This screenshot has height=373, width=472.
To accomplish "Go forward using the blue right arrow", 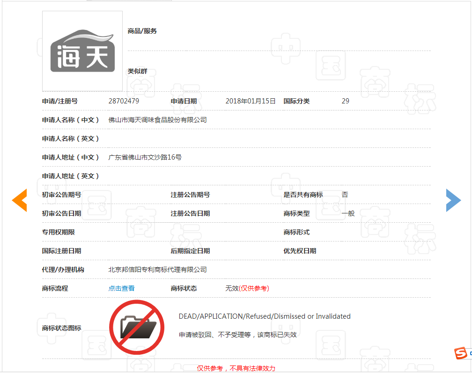I will pos(453,200).
